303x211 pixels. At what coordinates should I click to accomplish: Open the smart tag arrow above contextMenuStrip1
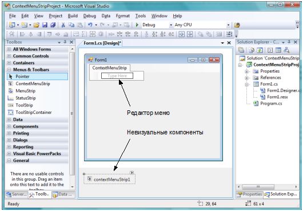132,173
